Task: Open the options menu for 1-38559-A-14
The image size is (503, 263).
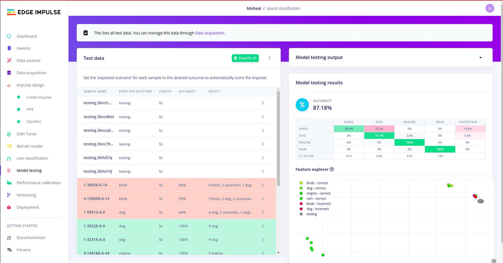Action: tap(263, 185)
